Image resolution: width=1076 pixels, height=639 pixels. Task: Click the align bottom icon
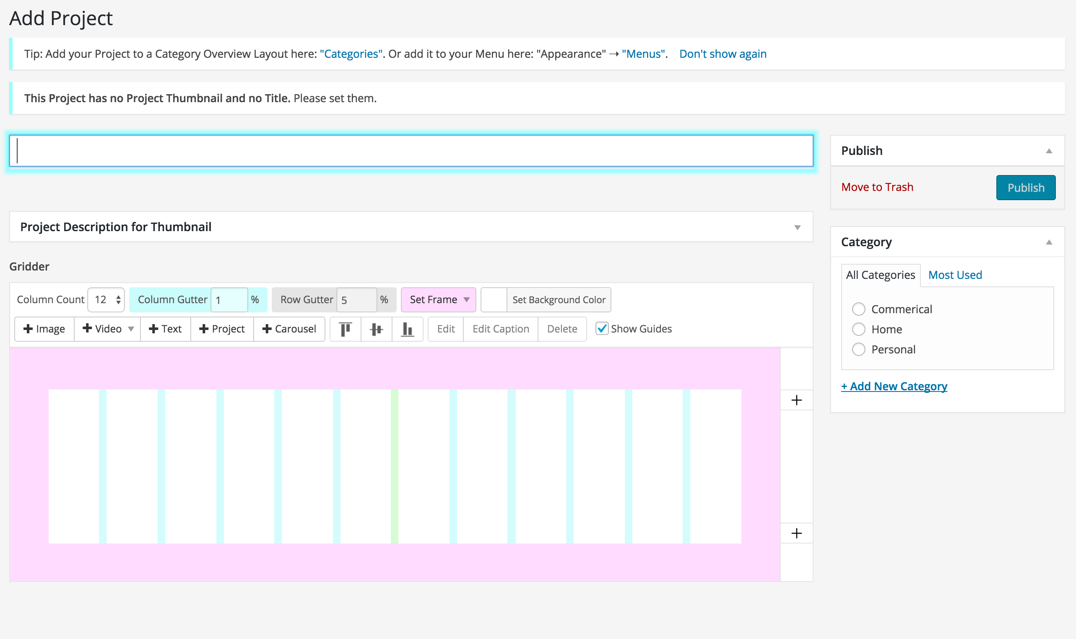(x=408, y=330)
